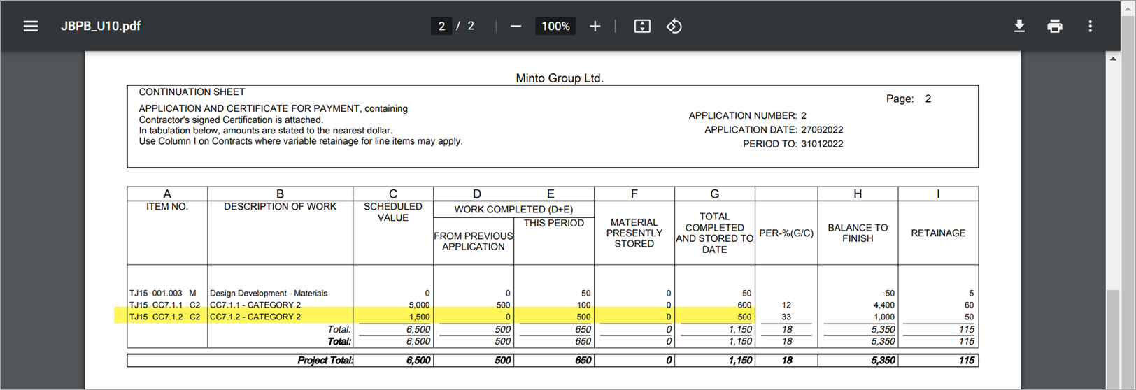1136x390 pixels.
Task: Click the zoom in plus icon
Action: click(595, 27)
